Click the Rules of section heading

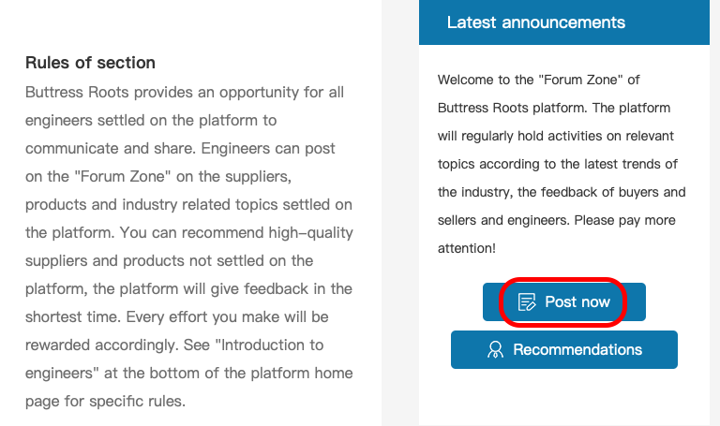[90, 63]
